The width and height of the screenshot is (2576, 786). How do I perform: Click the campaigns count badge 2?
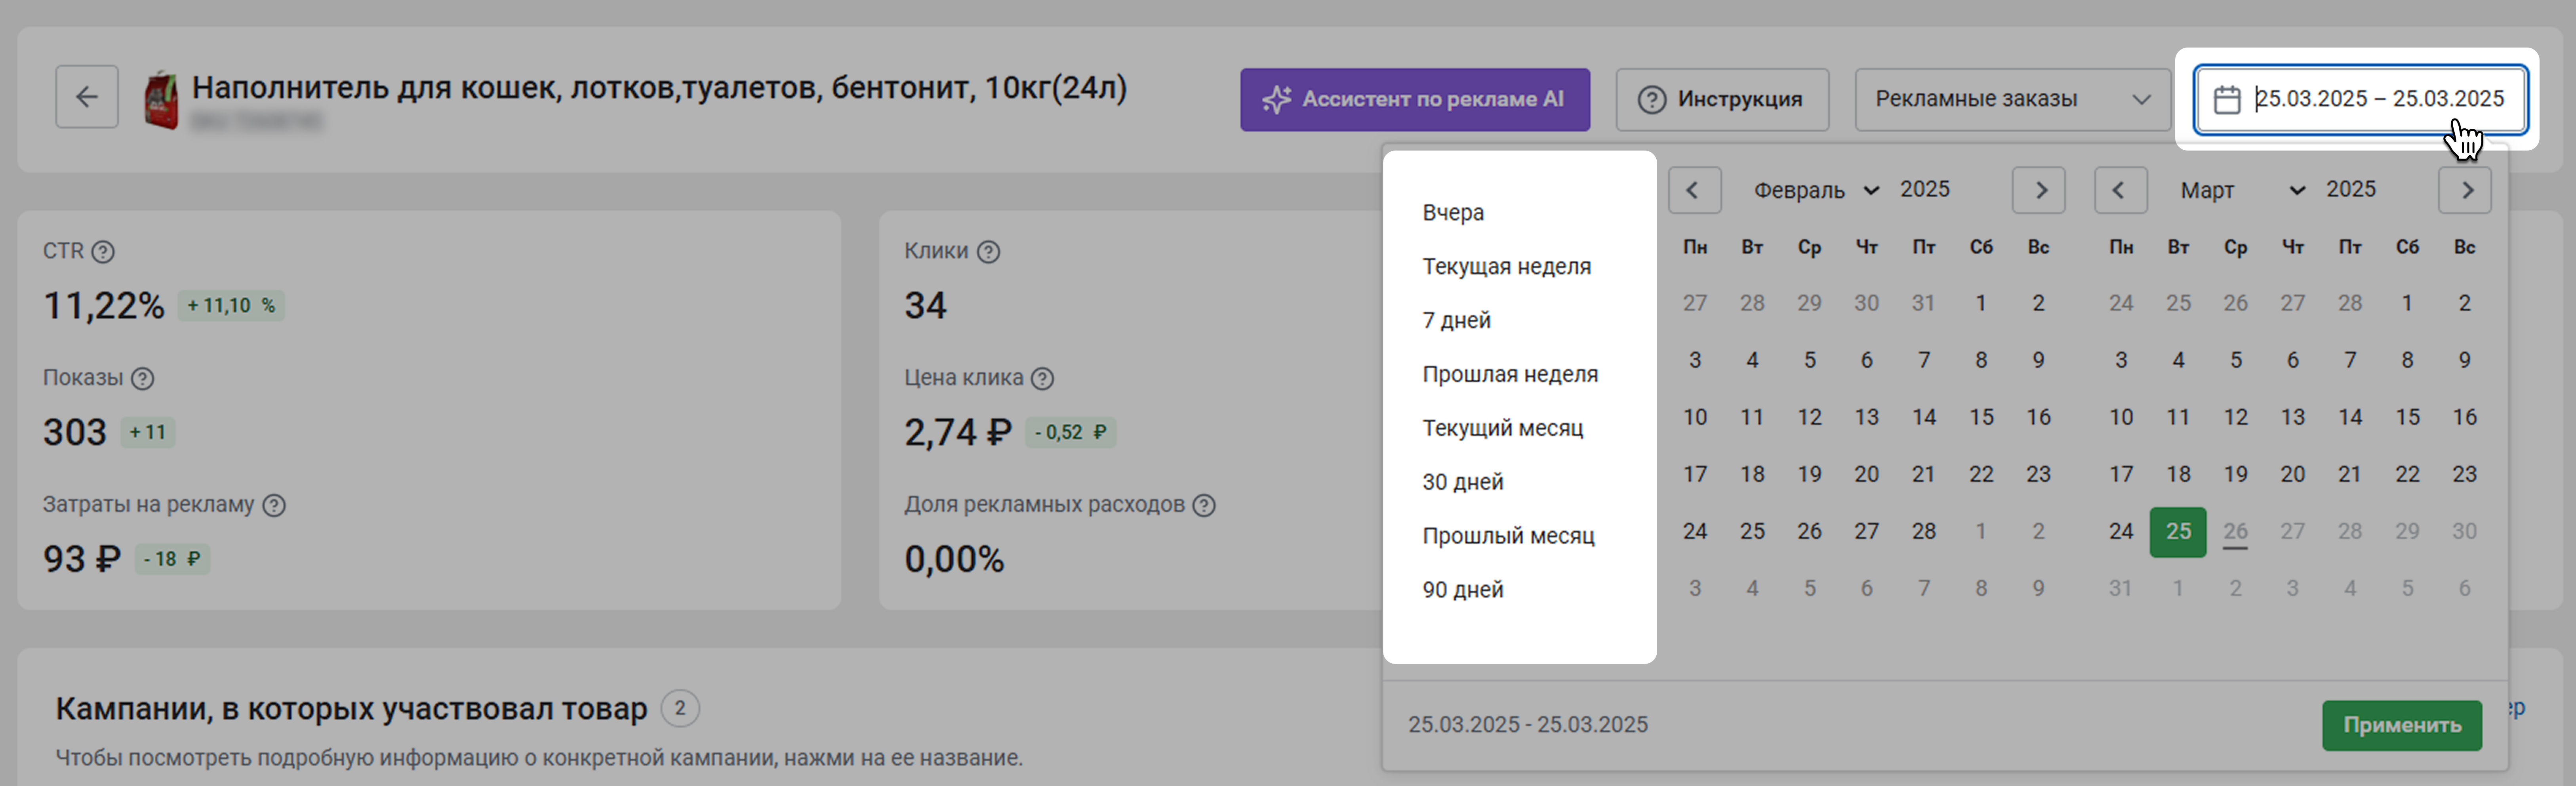coord(680,708)
